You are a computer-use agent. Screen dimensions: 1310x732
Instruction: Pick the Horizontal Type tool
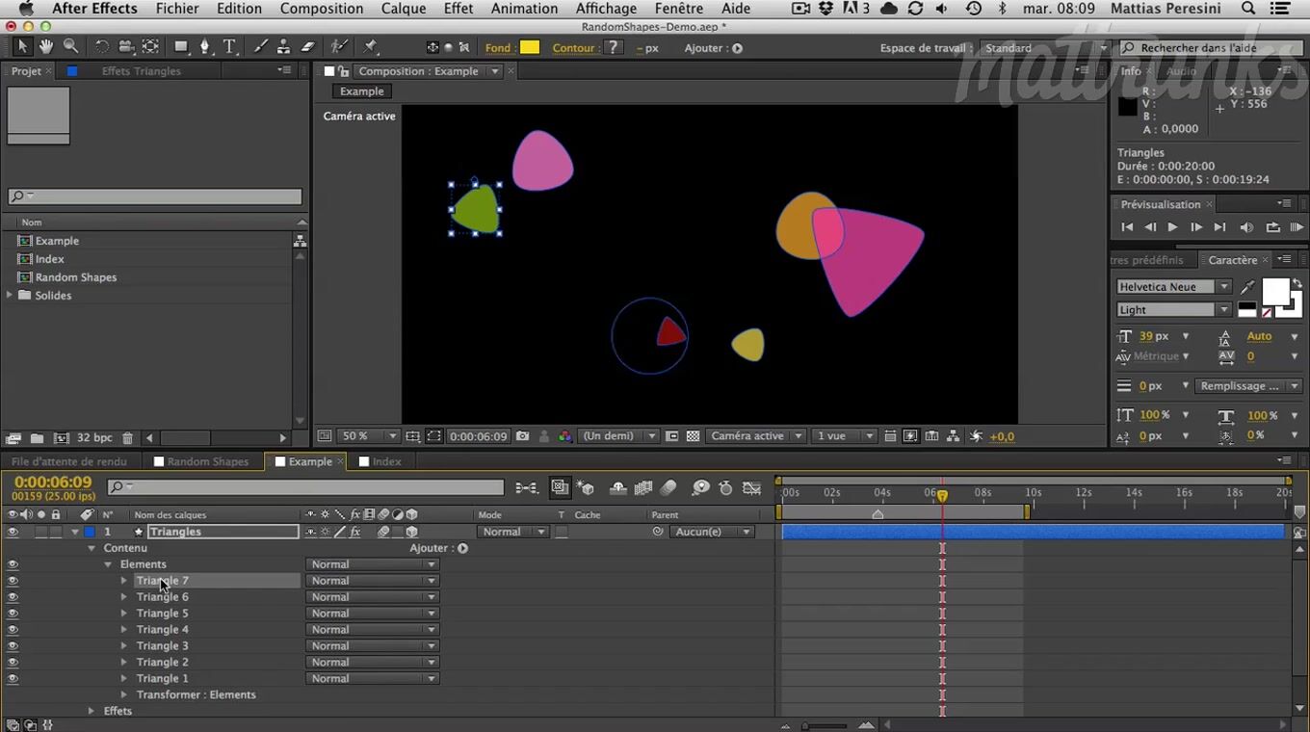tap(229, 46)
